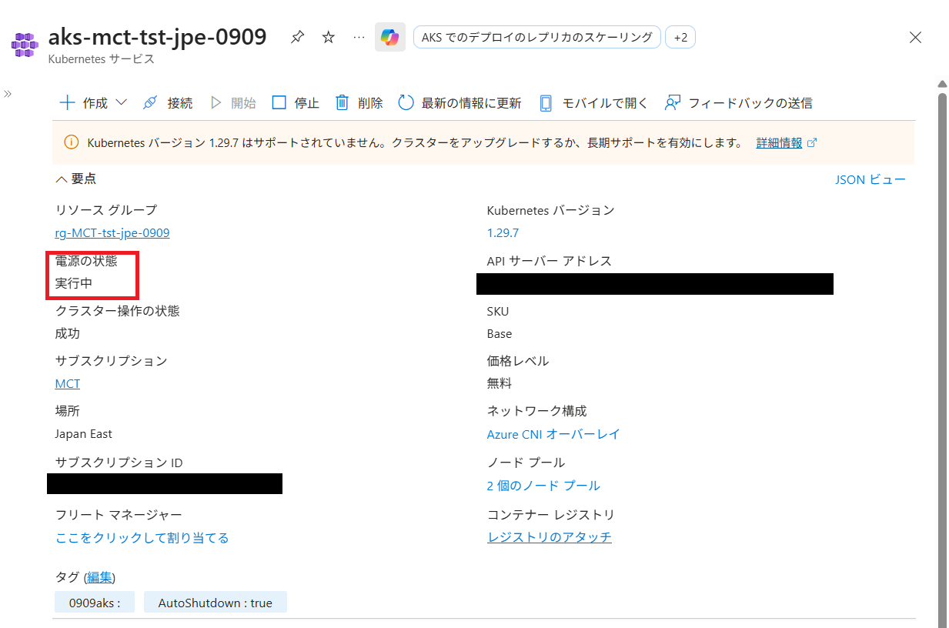Open 詳細情報 link in the warning banner
This screenshot has height=628, width=949.
779,143
